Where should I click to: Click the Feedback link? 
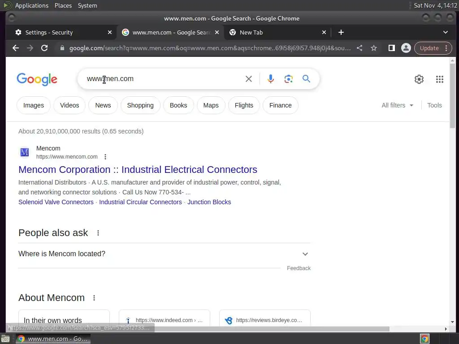click(299, 268)
